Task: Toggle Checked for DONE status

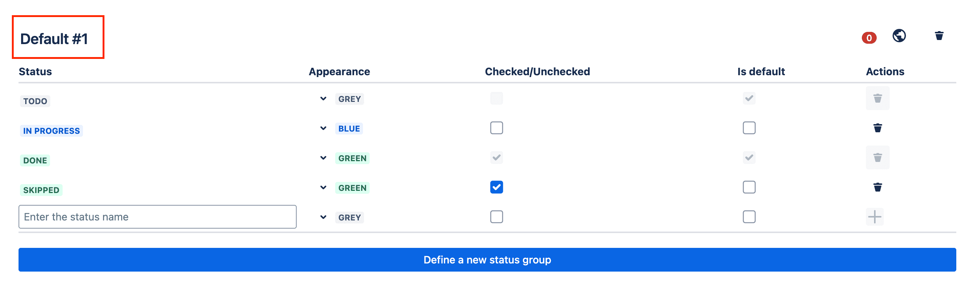Action: pos(496,157)
